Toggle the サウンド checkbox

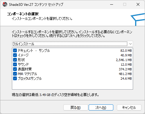point(15,65)
